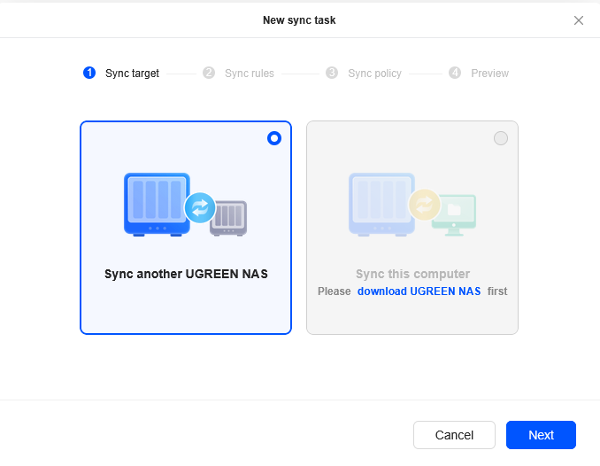600x466 pixels.
Task: Click the 'Sync this computer' label
Action: click(412, 274)
